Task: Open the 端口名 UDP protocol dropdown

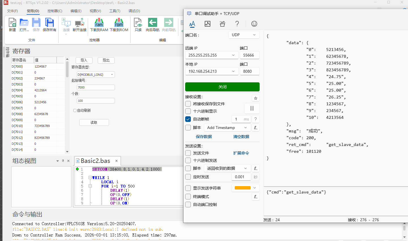Action: (x=244, y=35)
